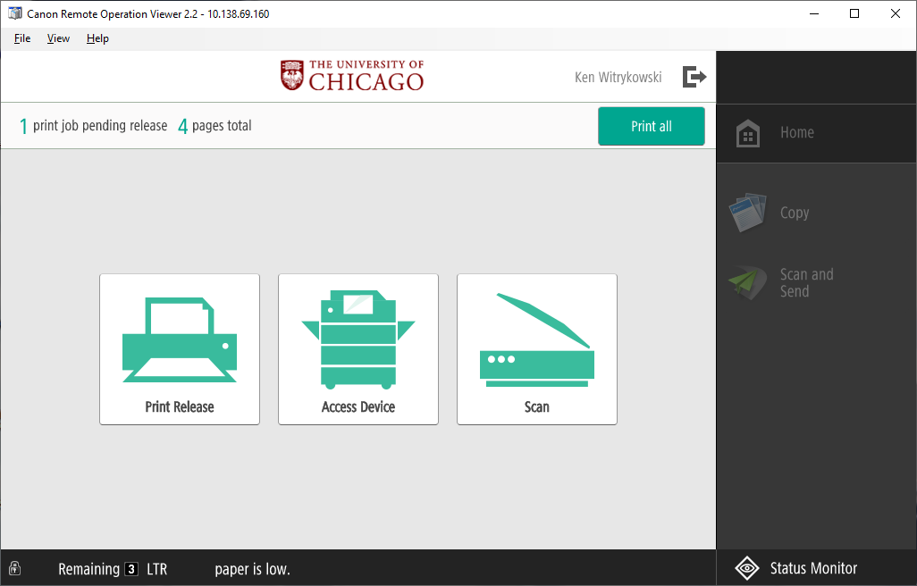Open the Copy function icon
This screenshot has height=586, width=917.
pos(748,213)
